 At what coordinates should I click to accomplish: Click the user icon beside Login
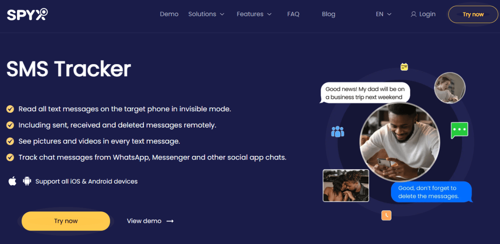pyautogui.click(x=413, y=14)
